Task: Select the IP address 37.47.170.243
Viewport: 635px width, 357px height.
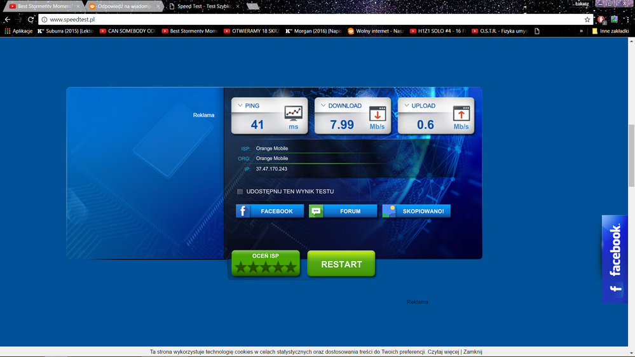Action: [271, 169]
